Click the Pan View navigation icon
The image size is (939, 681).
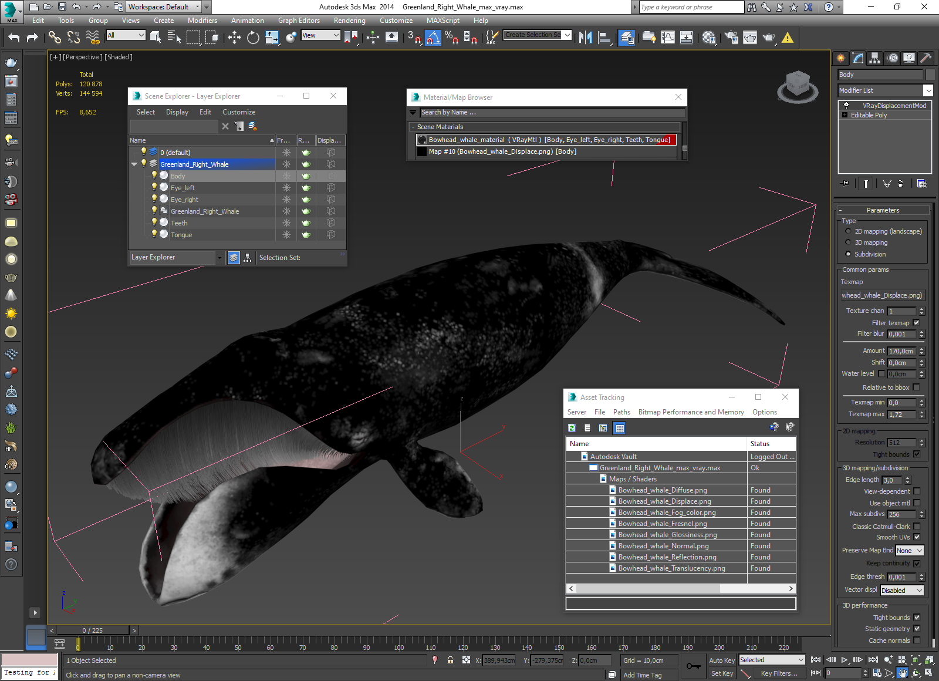point(902,673)
